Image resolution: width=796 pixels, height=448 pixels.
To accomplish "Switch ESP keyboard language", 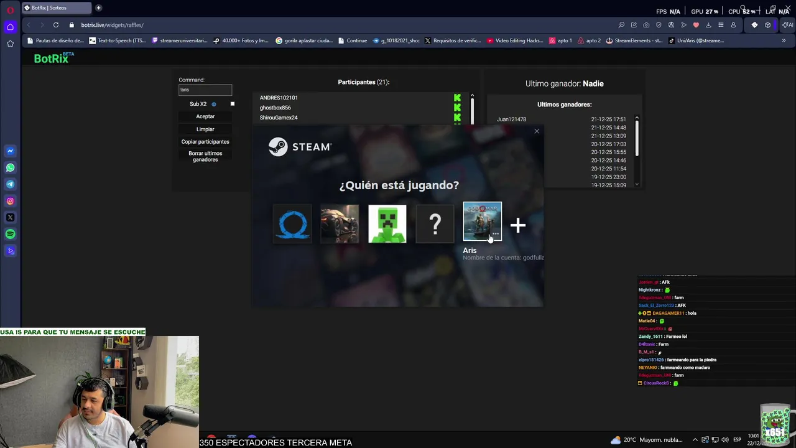I will pos(737,440).
